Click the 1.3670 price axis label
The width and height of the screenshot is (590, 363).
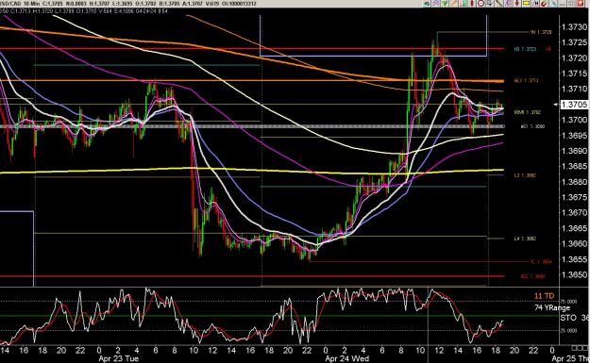coord(574,213)
